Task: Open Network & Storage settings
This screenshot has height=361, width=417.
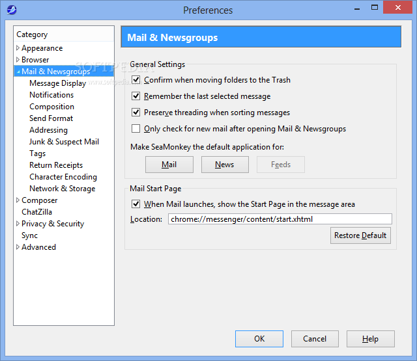Action: (63, 189)
